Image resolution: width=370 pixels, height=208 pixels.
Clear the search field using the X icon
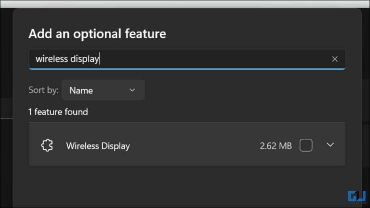click(x=335, y=59)
